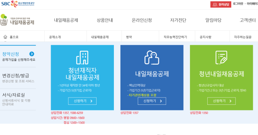This screenshot has height=135, width=258.
Task: Open the 고객센터 main menu
Action: coord(248,20)
